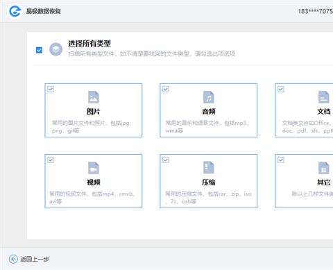Click account number 183****7075
This screenshot has width=333, height=270.
(x=315, y=11)
